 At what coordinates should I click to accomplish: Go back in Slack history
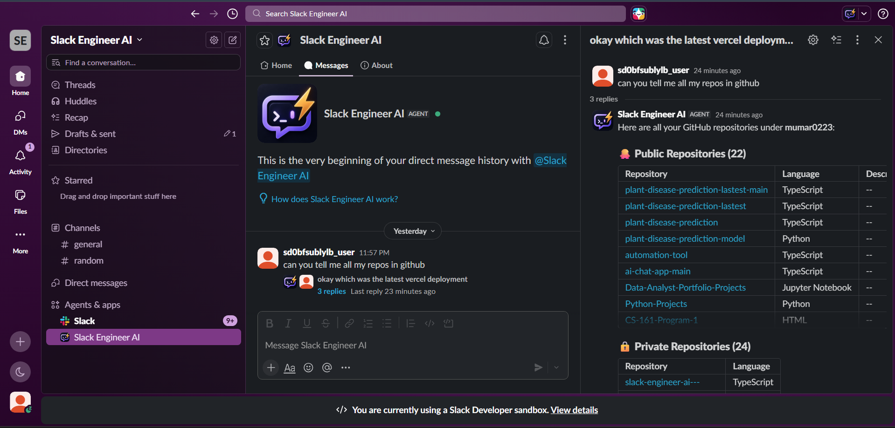click(x=195, y=14)
